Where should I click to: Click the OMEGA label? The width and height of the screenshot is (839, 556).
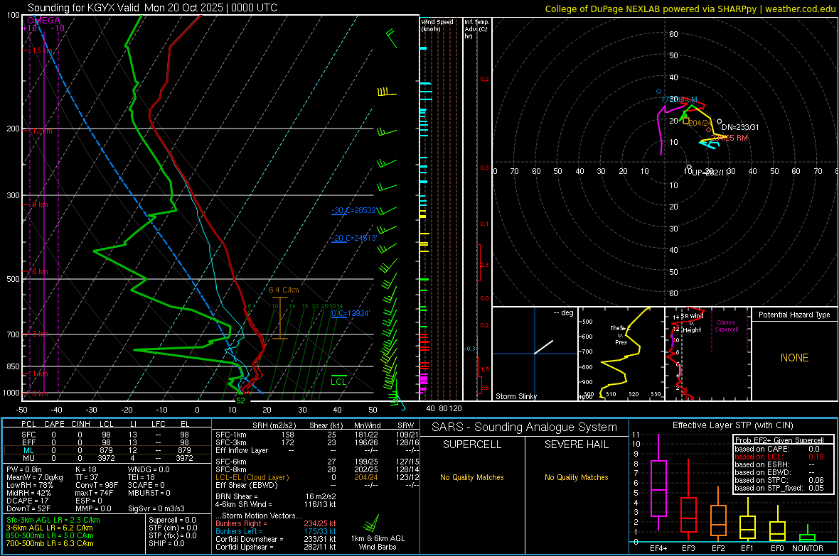tap(43, 21)
